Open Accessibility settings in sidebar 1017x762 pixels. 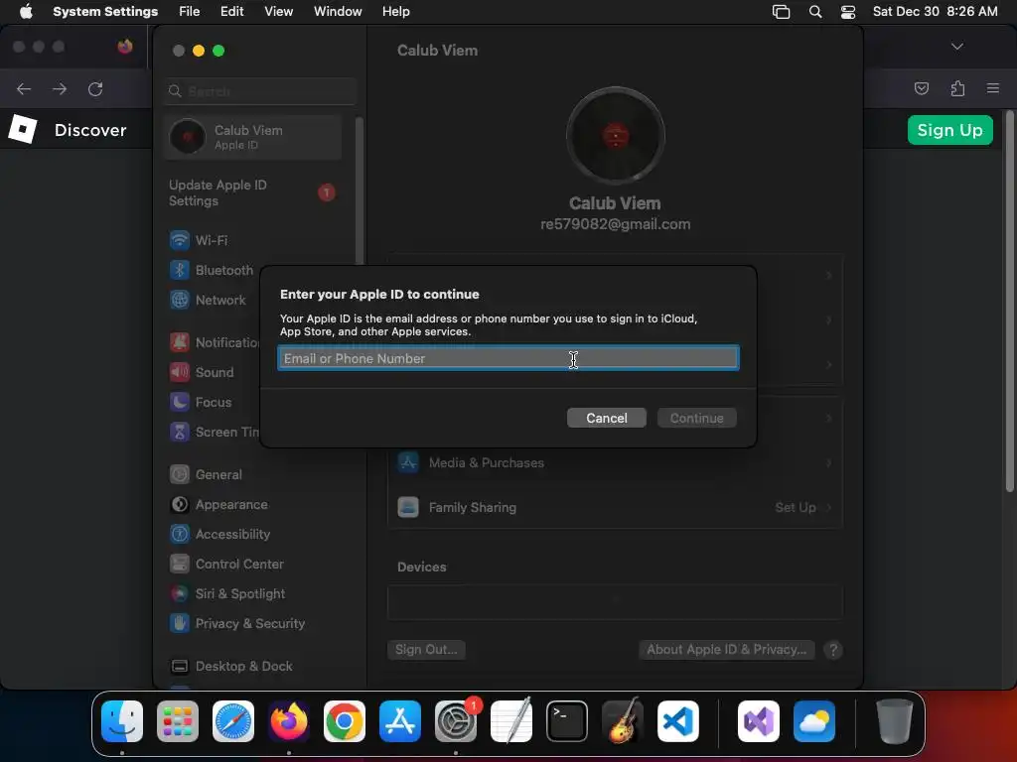[232, 534]
